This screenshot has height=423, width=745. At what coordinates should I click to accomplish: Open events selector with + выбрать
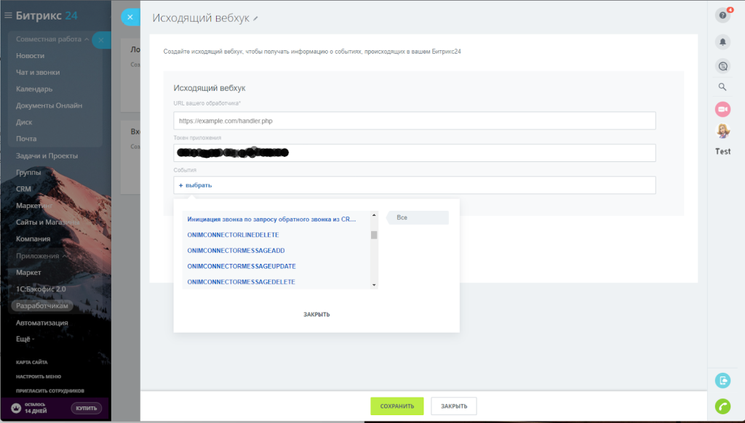[196, 185]
